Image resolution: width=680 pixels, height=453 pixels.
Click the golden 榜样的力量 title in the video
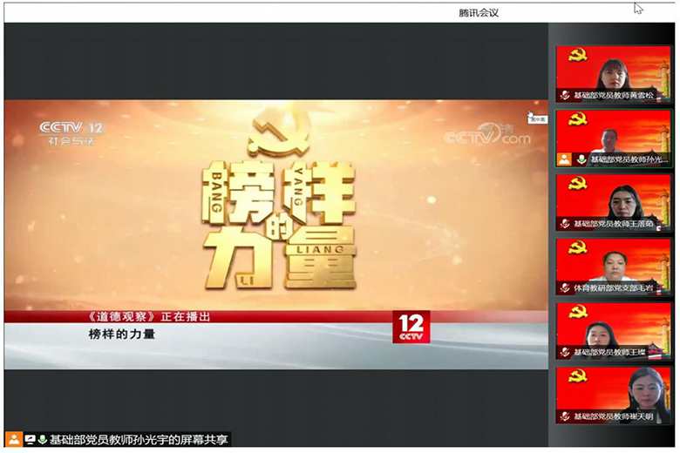tap(279, 218)
